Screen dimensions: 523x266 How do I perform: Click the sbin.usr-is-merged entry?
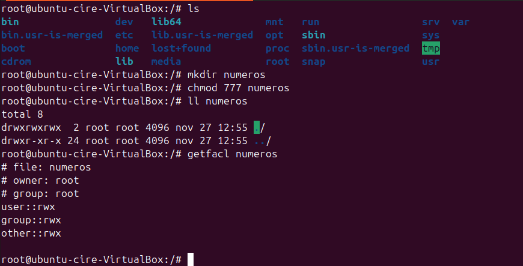pyautogui.click(x=355, y=48)
